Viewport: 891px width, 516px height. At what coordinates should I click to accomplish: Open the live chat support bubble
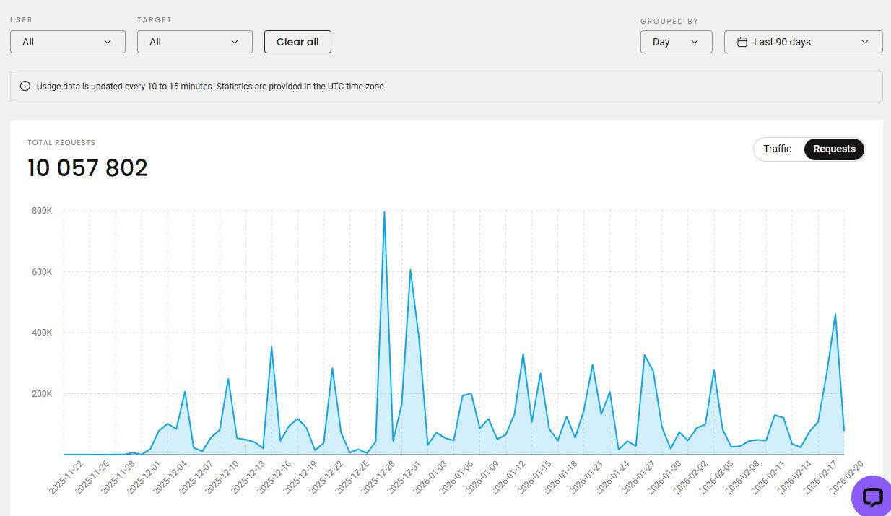click(872, 497)
